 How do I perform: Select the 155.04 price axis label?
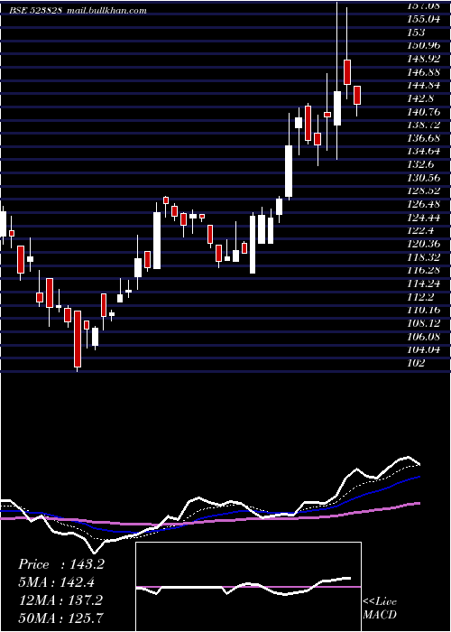pos(423,19)
